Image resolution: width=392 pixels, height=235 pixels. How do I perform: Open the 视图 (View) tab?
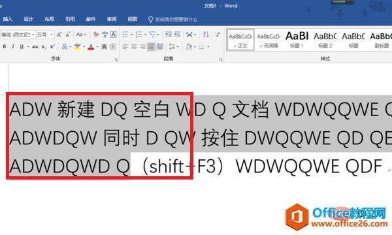[x=132, y=19]
